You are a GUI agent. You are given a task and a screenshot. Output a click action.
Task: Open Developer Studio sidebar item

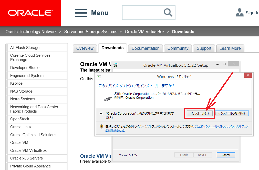pyautogui.click(x=37, y=68)
